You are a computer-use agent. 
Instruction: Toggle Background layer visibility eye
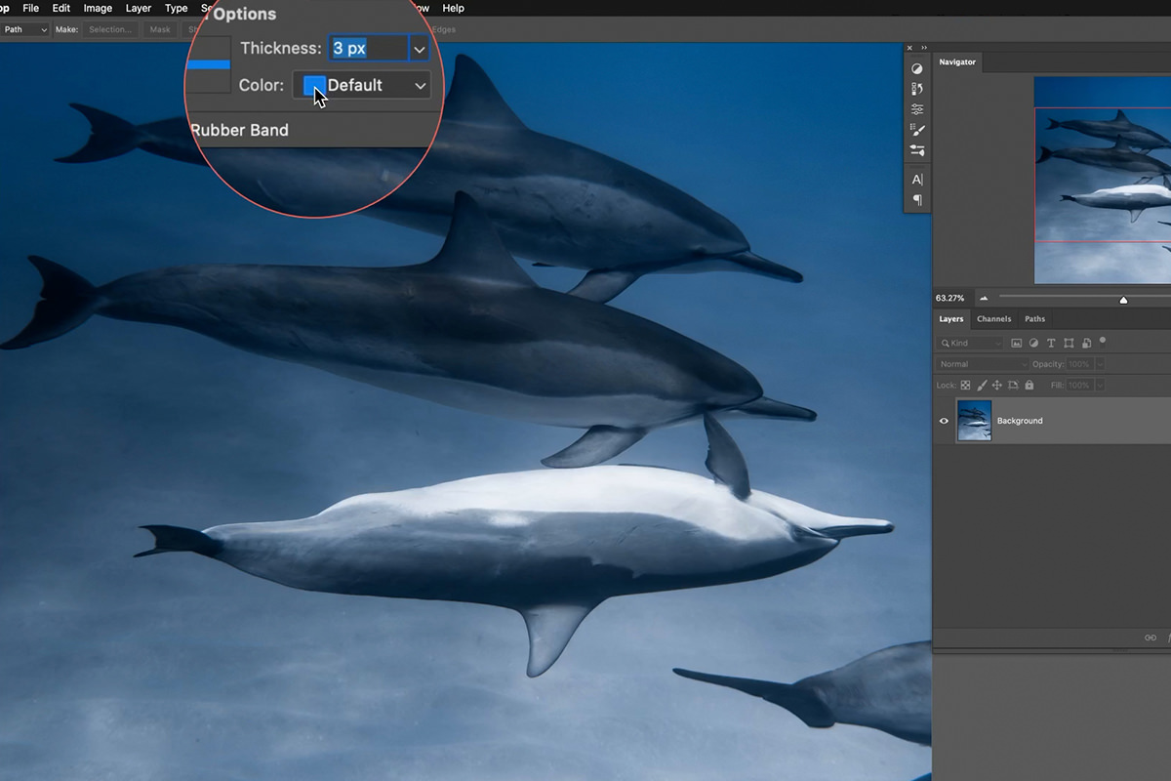point(943,420)
